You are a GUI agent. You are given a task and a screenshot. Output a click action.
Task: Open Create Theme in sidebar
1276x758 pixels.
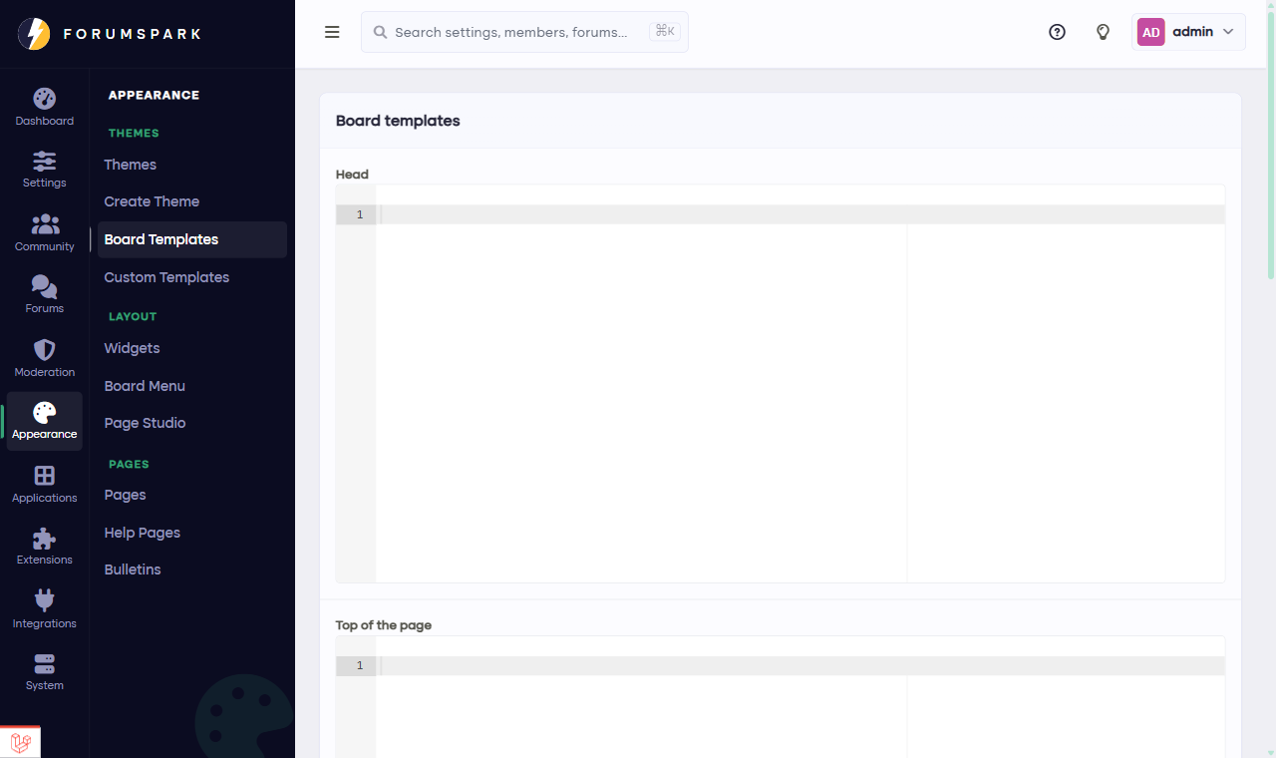[x=152, y=201]
